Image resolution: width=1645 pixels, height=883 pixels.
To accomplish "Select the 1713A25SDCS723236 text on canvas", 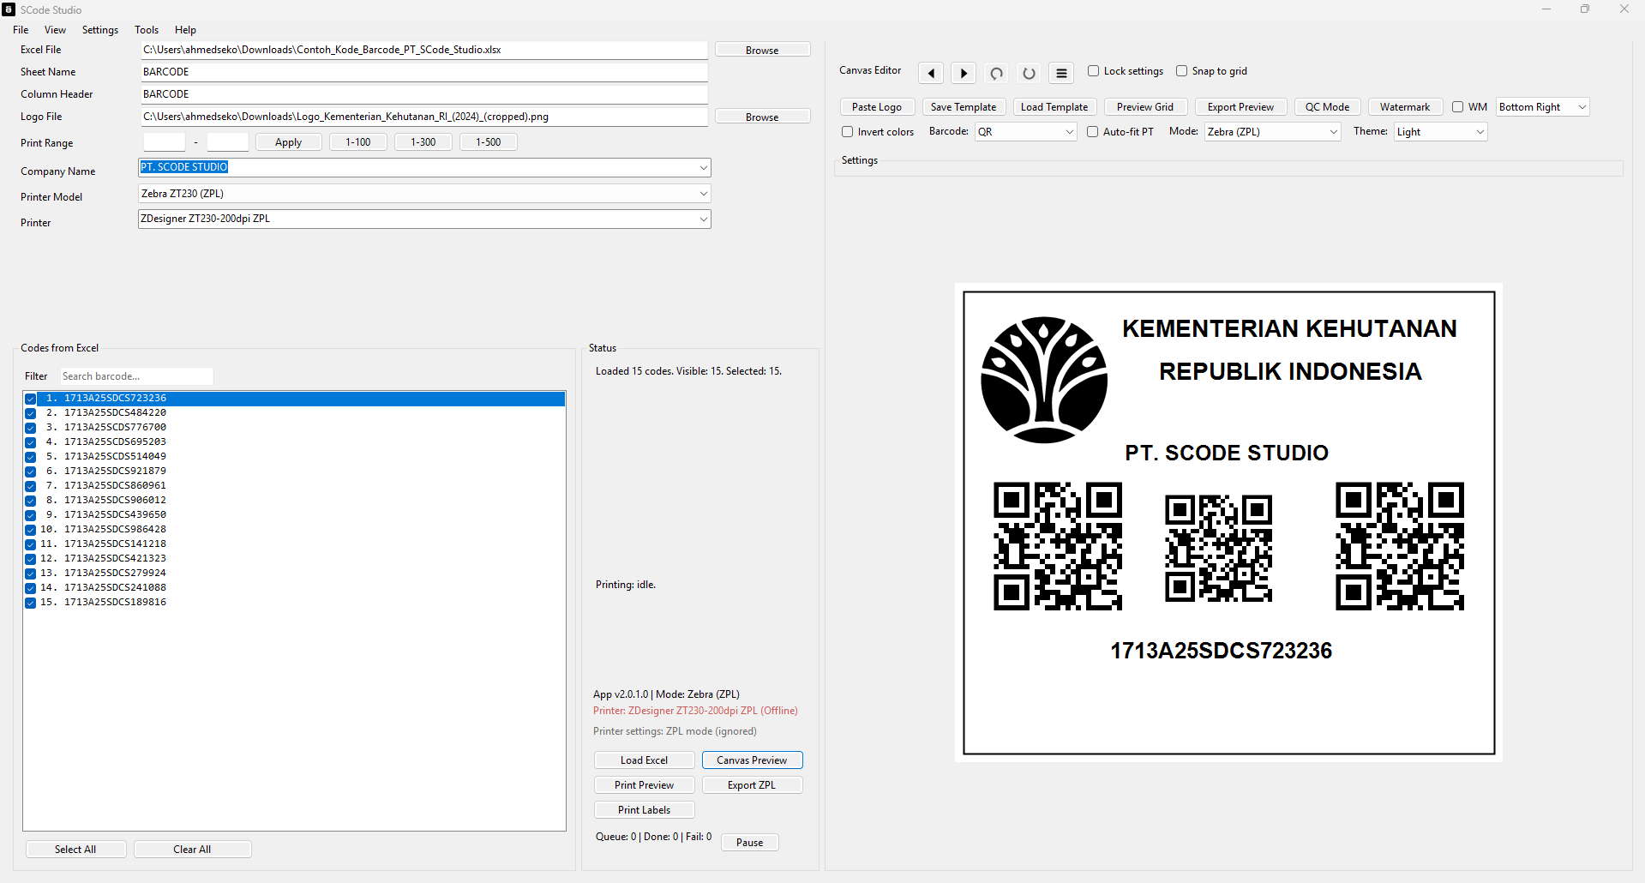I will pos(1221,651).
